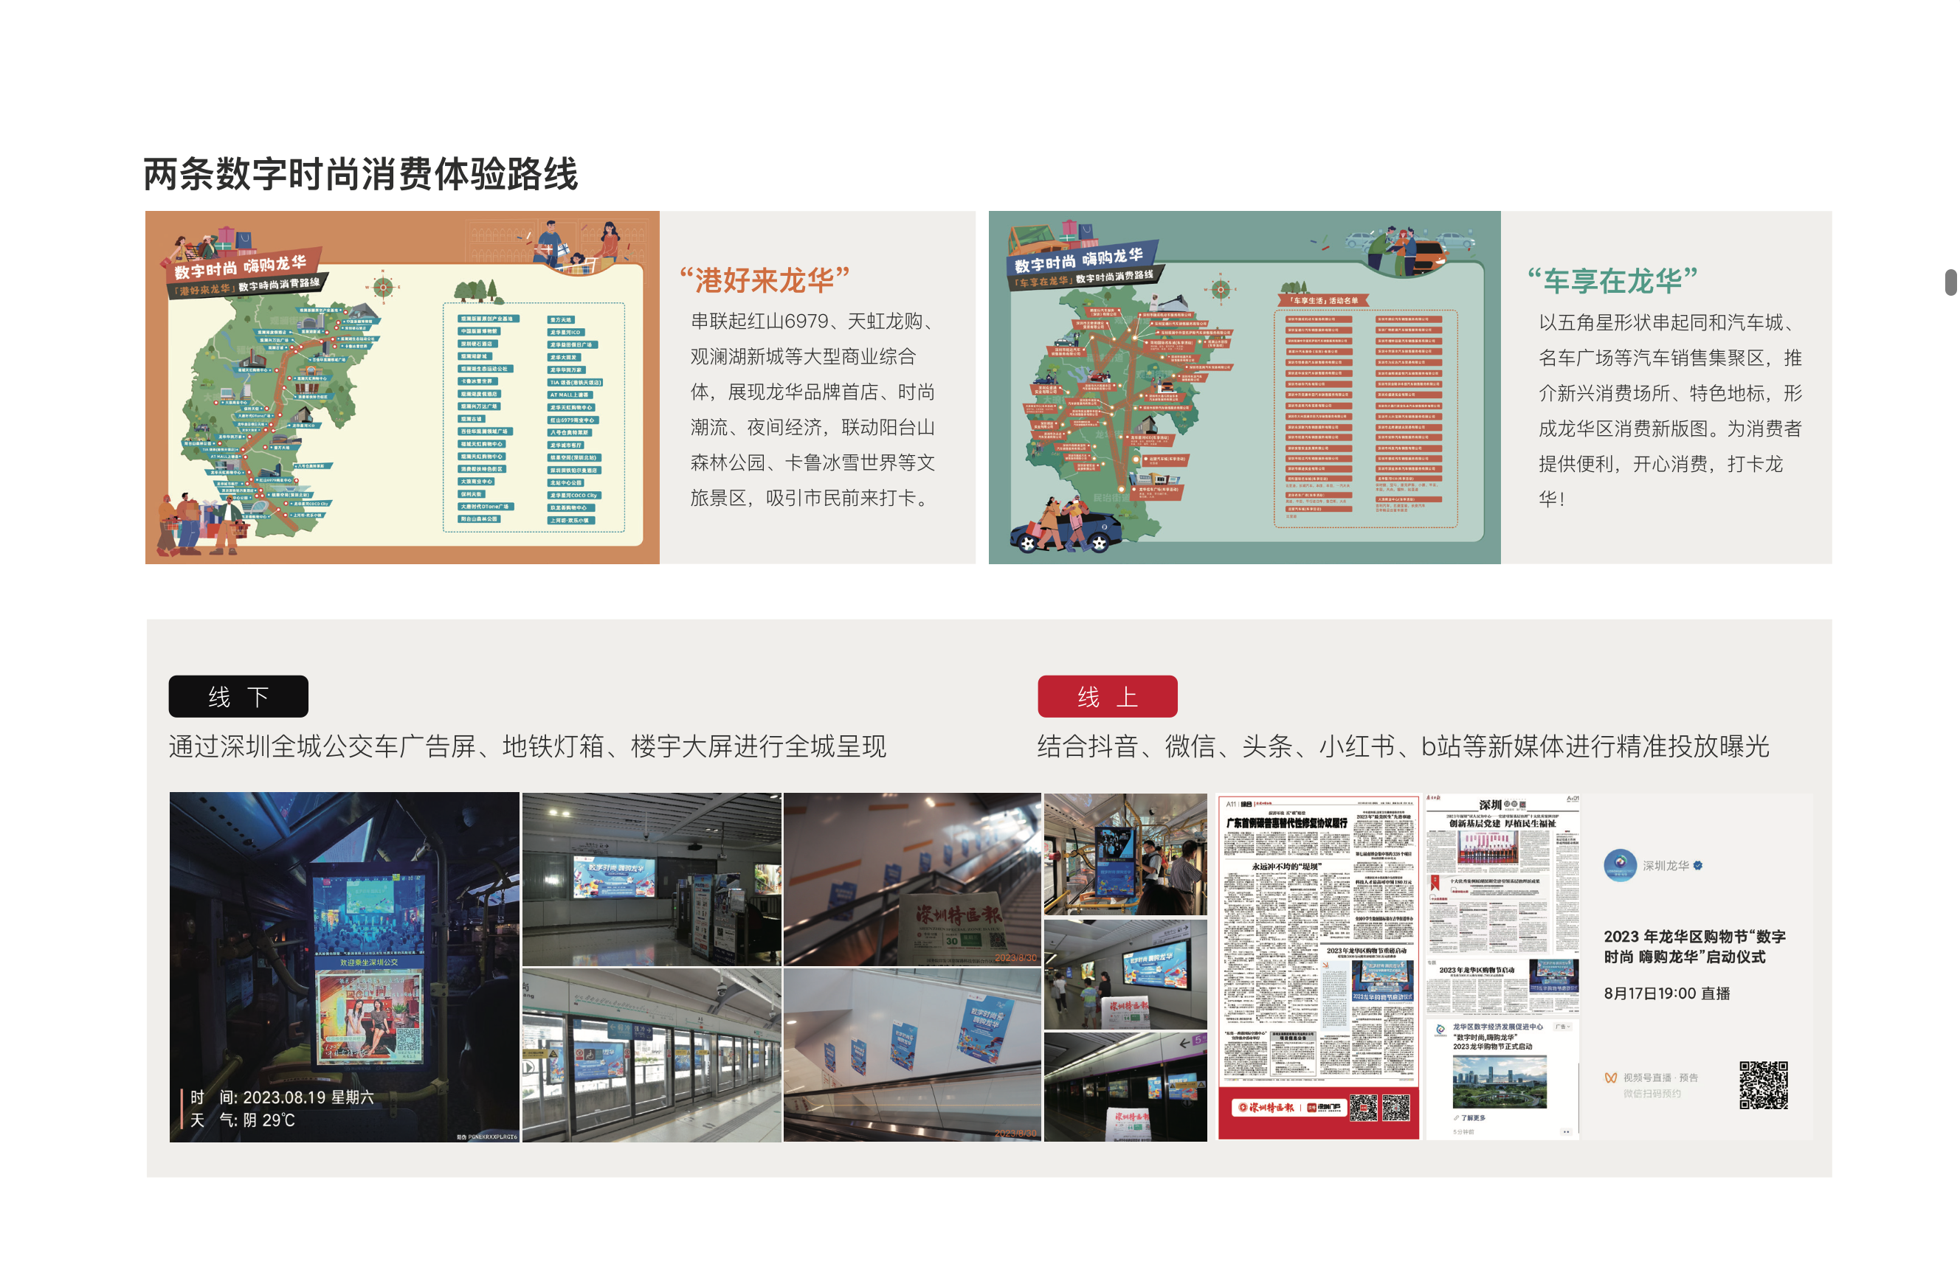This screenshot has height=1270, width=1960.
Task: Click the red 线上 label
Action: pyautogui.click(x=1107, y=696)
